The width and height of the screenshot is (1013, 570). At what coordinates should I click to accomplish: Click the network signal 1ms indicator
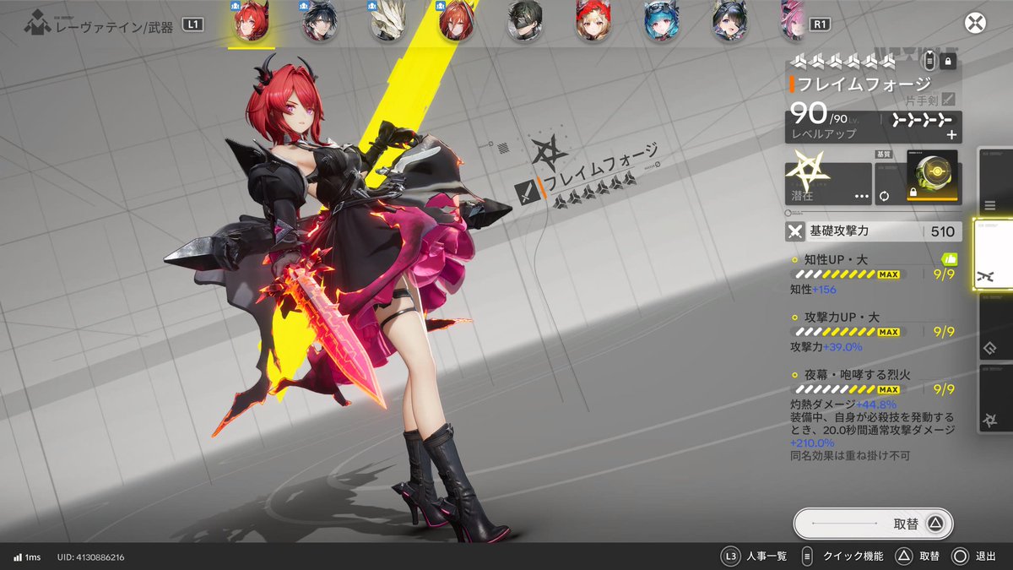[x=27, y=556]
